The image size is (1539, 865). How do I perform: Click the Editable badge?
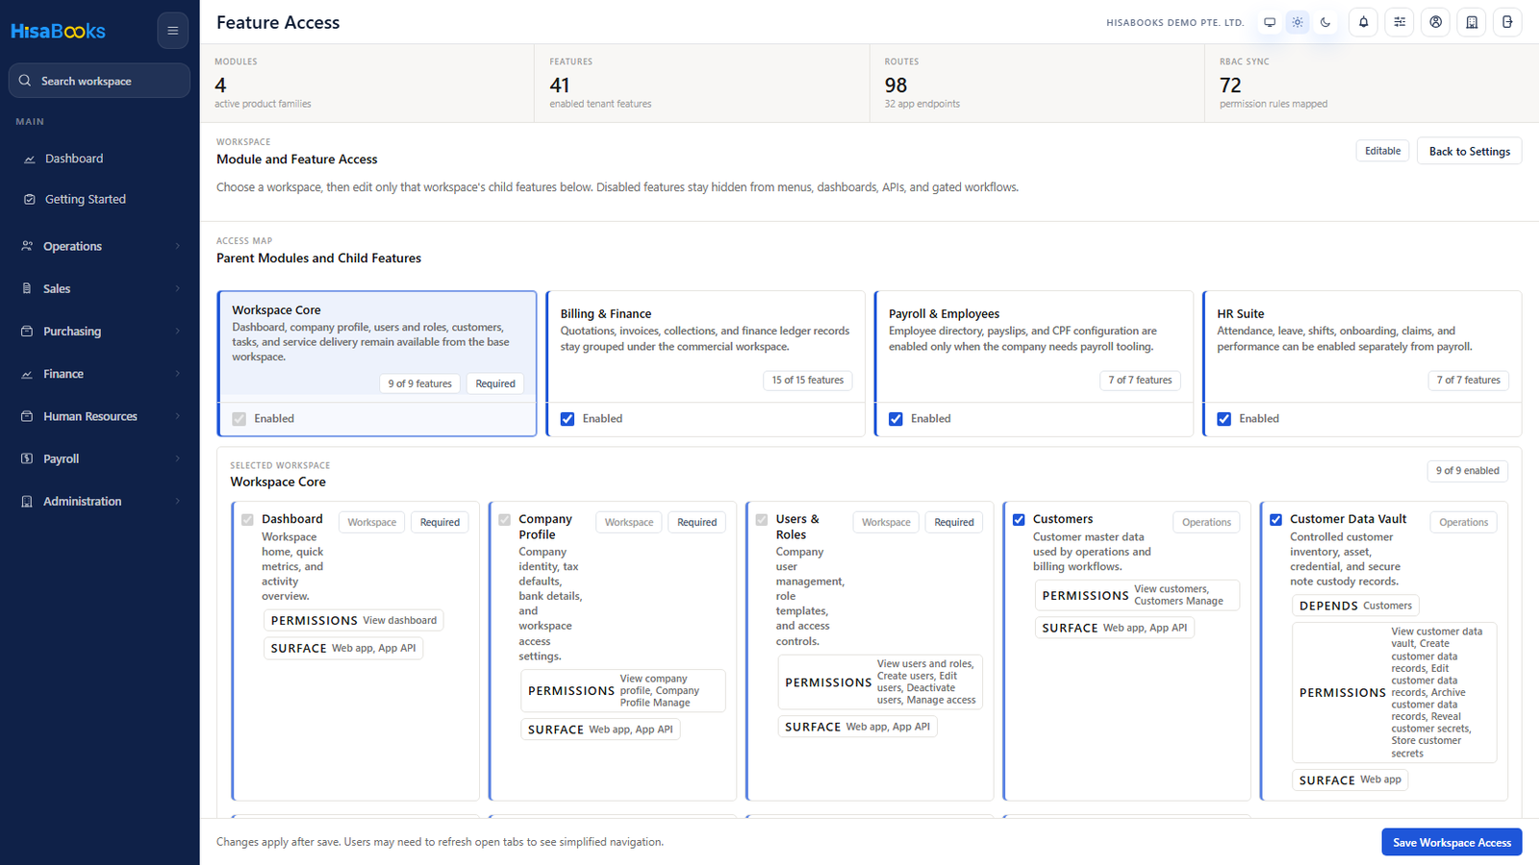pos(1382,151)
